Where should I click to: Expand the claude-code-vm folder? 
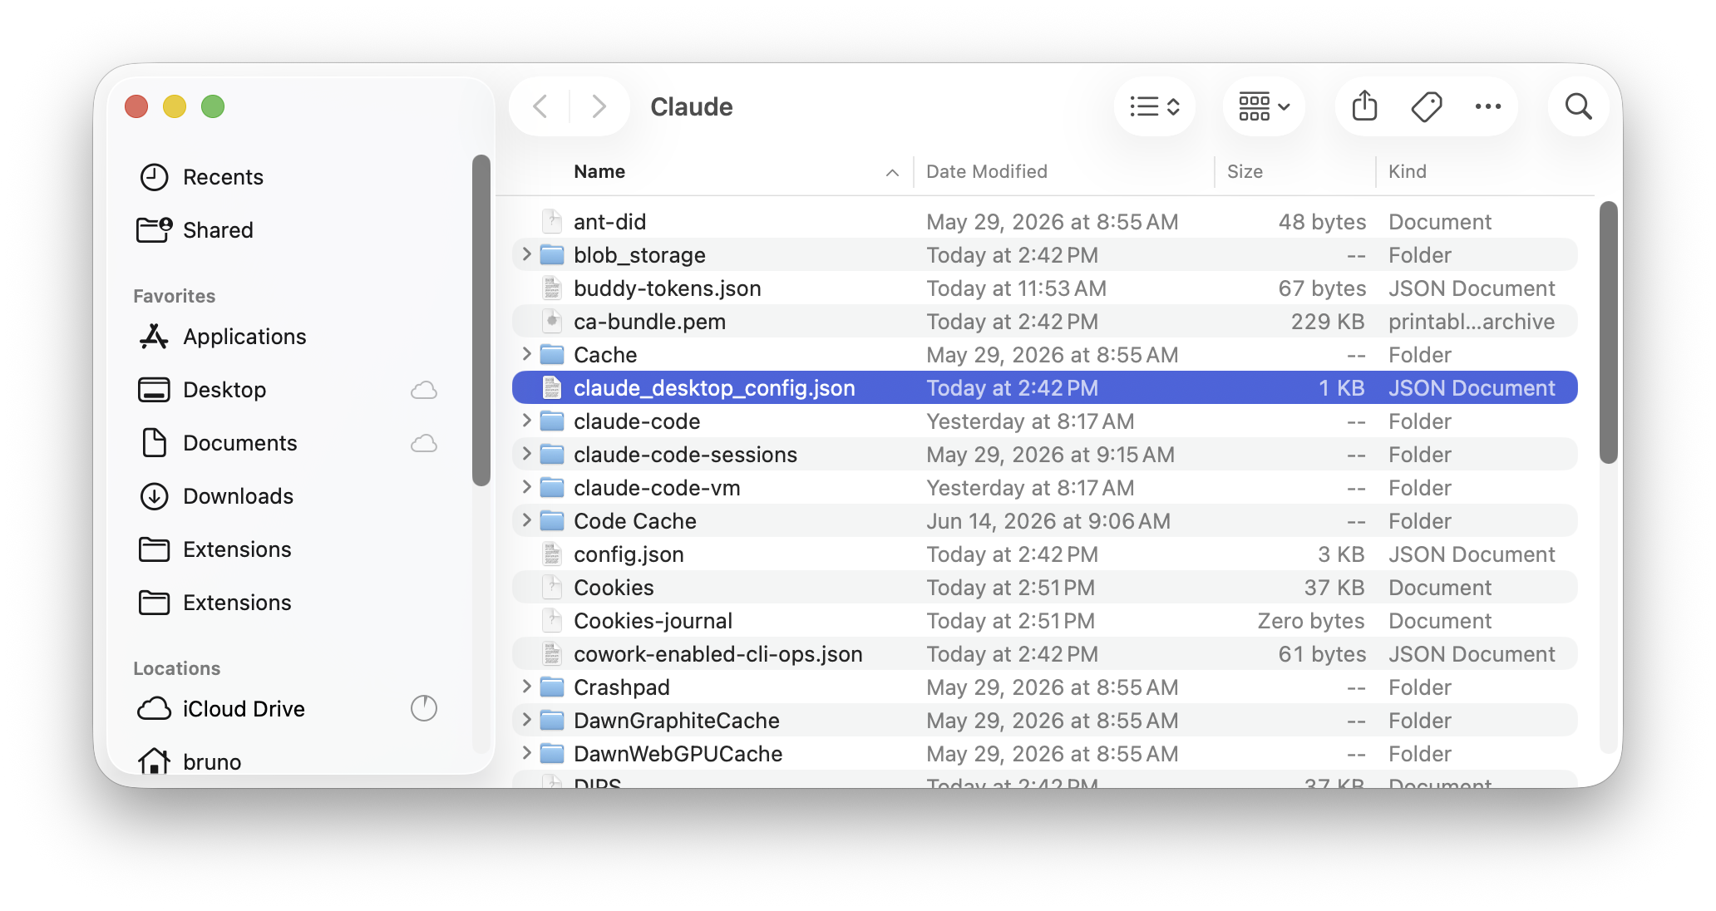[526, 487]
